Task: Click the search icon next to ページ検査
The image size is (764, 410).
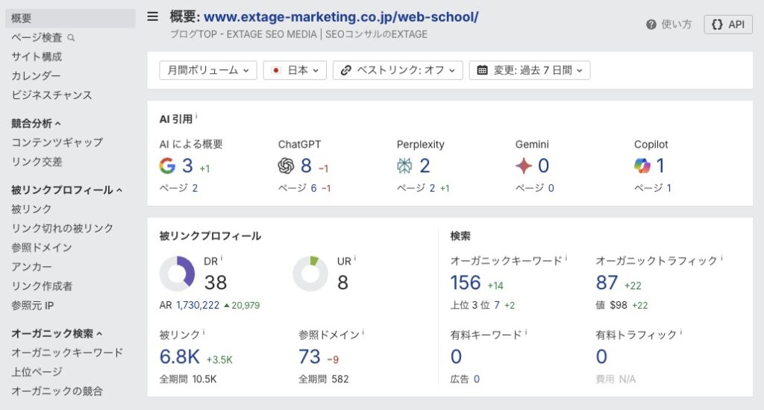Action: [71, 37]
